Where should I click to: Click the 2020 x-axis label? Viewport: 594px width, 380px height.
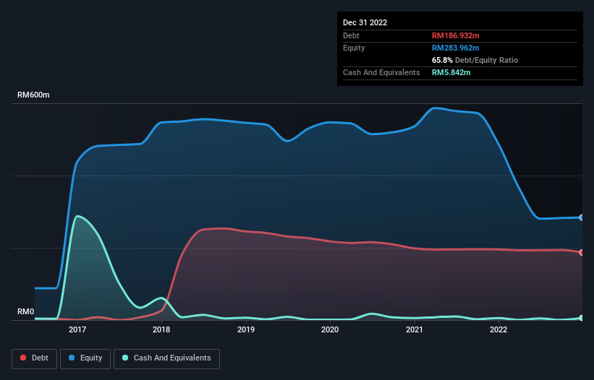click(330, 329)
